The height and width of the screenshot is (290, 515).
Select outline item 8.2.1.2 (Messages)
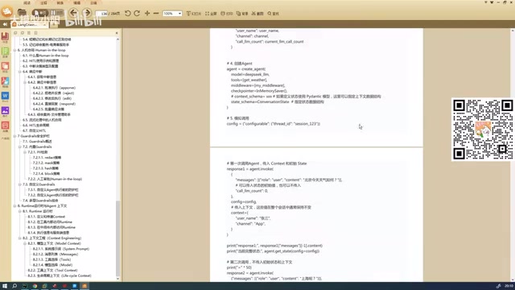[x=56, y=255]
